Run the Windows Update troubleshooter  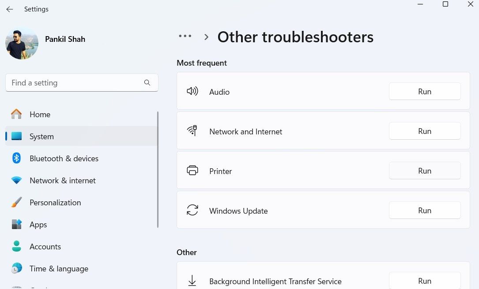coord(424,211)
